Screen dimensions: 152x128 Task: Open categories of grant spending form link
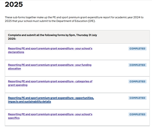coord(50,83)
